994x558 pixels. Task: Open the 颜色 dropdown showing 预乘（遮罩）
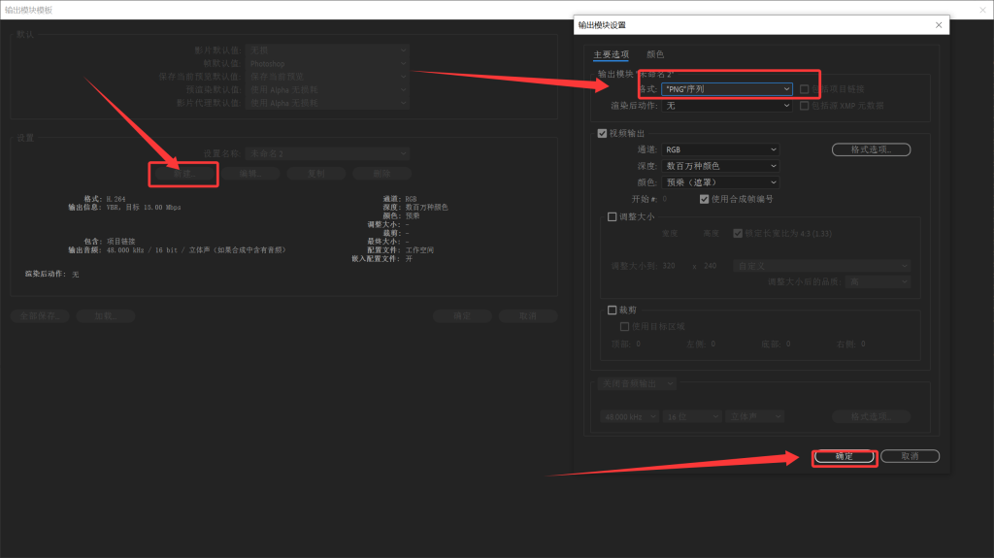pos(719,182)
